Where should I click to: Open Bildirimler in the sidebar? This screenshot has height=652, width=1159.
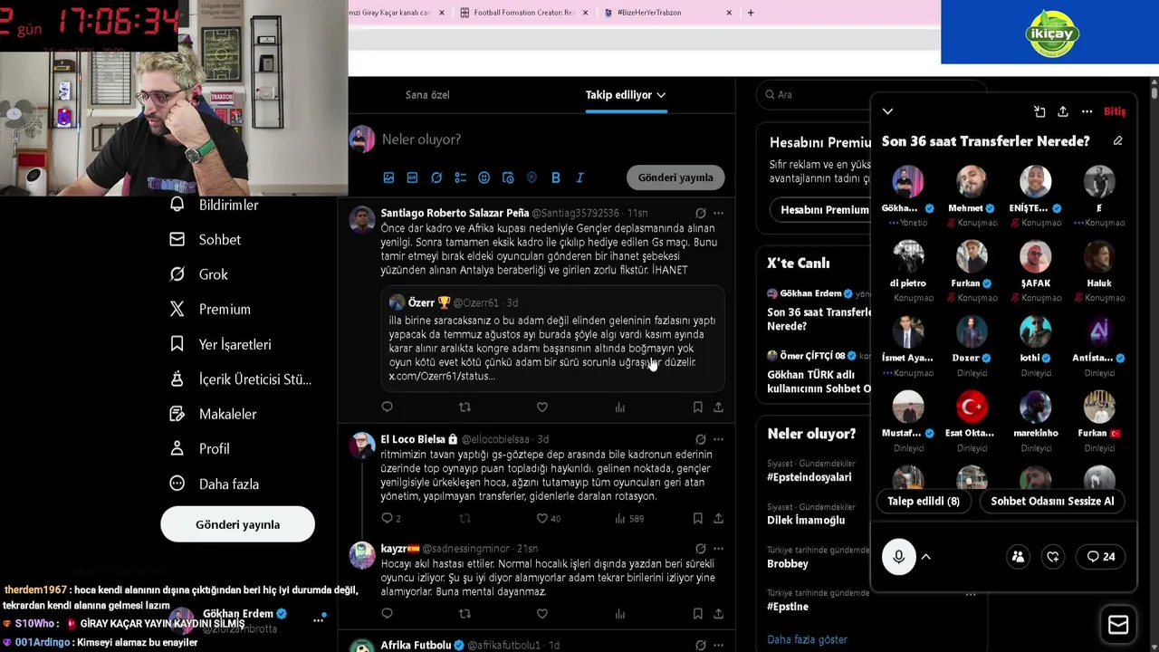coord(214,206)
